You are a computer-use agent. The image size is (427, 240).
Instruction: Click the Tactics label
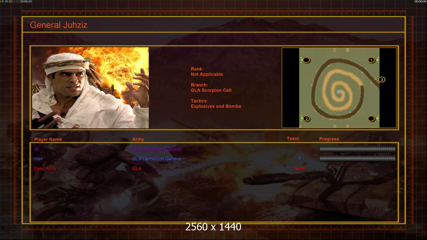pyautogui.click(x=199, y=101)
